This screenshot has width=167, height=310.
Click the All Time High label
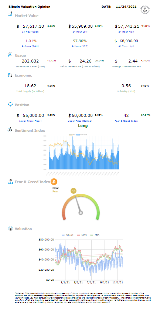click(126, 46)
